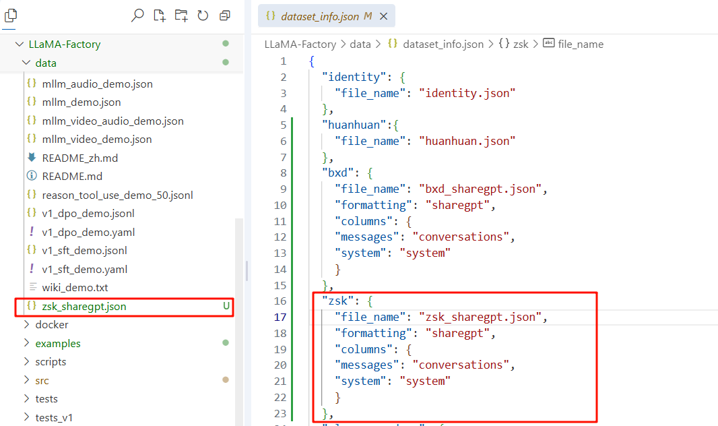Viewport: 718px width, 426px height.
Task: Expand the scripts folder
Action: pos(51,362)
